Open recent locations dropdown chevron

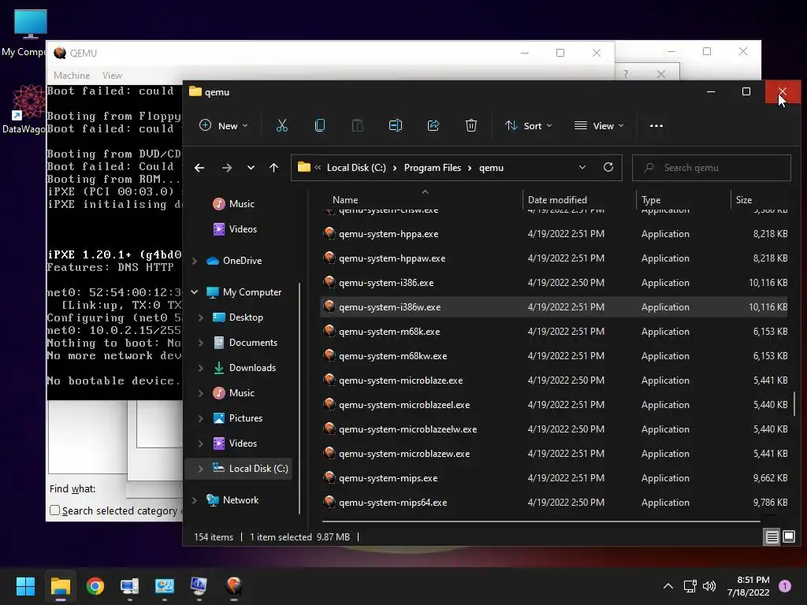point(251,168)
